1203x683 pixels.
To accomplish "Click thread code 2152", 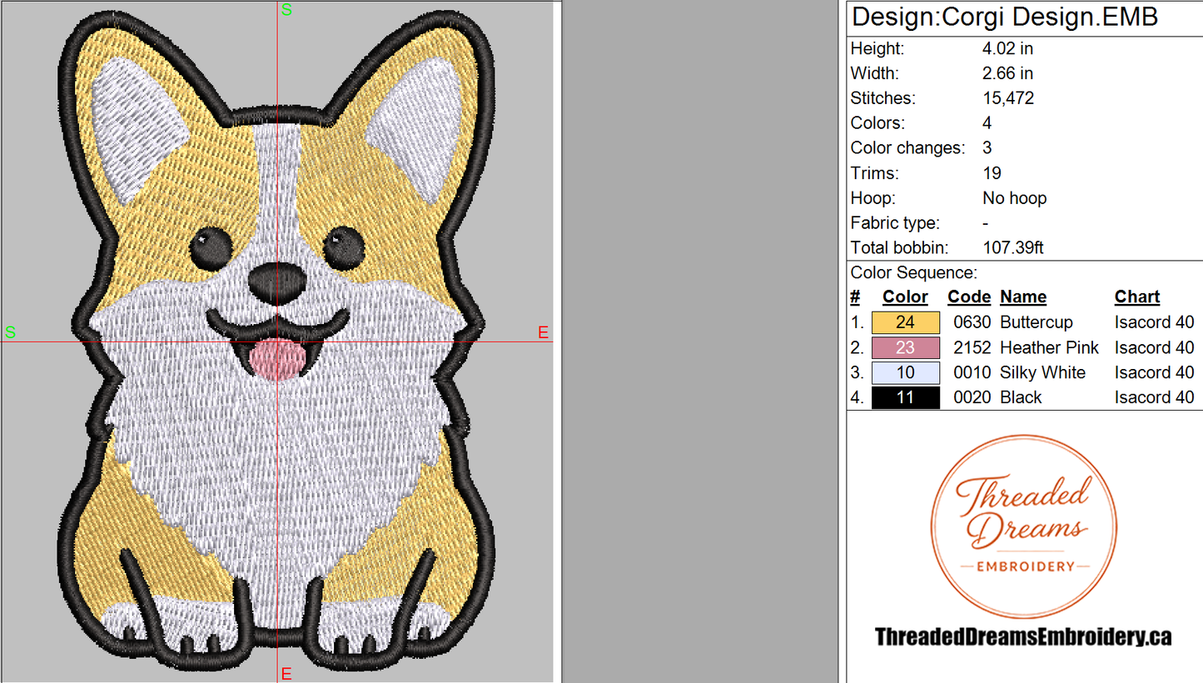I will [x=972, y=347].
